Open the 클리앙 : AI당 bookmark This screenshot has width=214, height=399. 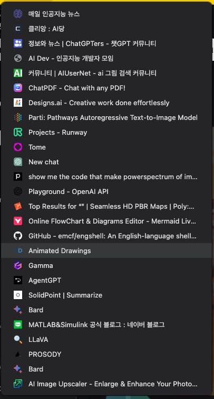click(106, 29)
